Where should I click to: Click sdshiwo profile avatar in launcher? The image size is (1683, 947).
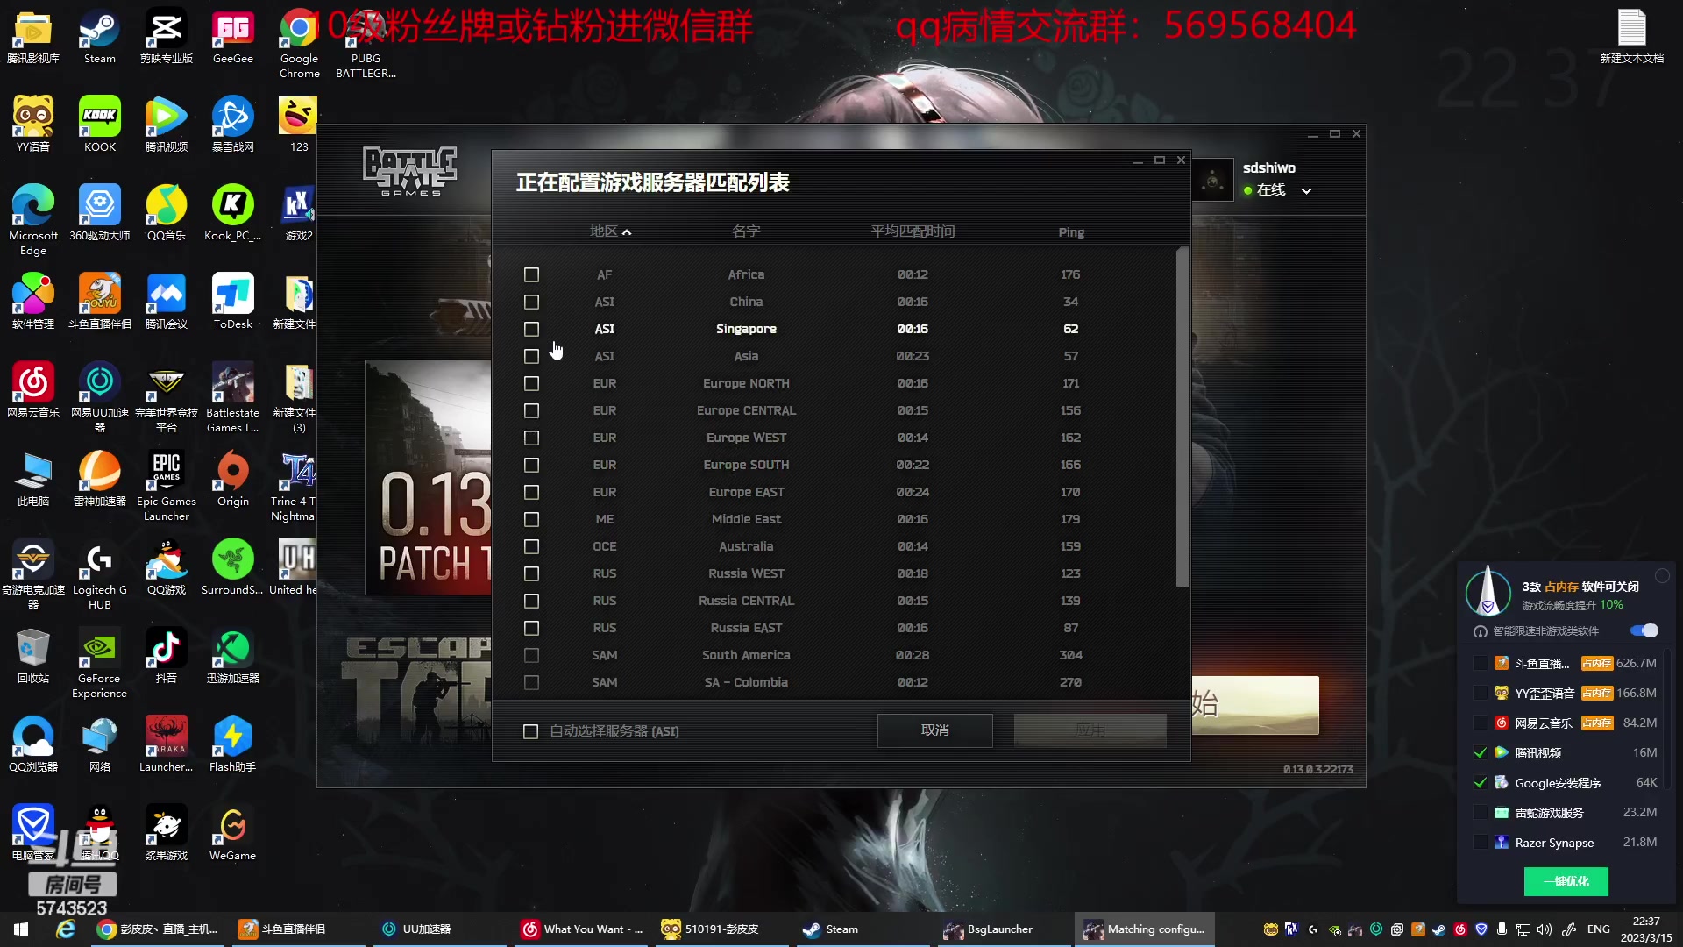click(x=1213, y=180)
